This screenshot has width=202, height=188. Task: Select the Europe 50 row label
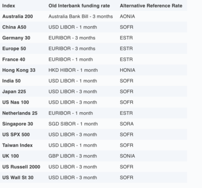tap(14, 49)
